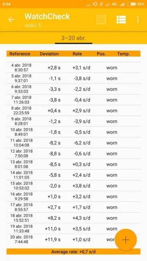Tap the Deviation column header
This screenshot has width=147, height=261.
(49, 54)
